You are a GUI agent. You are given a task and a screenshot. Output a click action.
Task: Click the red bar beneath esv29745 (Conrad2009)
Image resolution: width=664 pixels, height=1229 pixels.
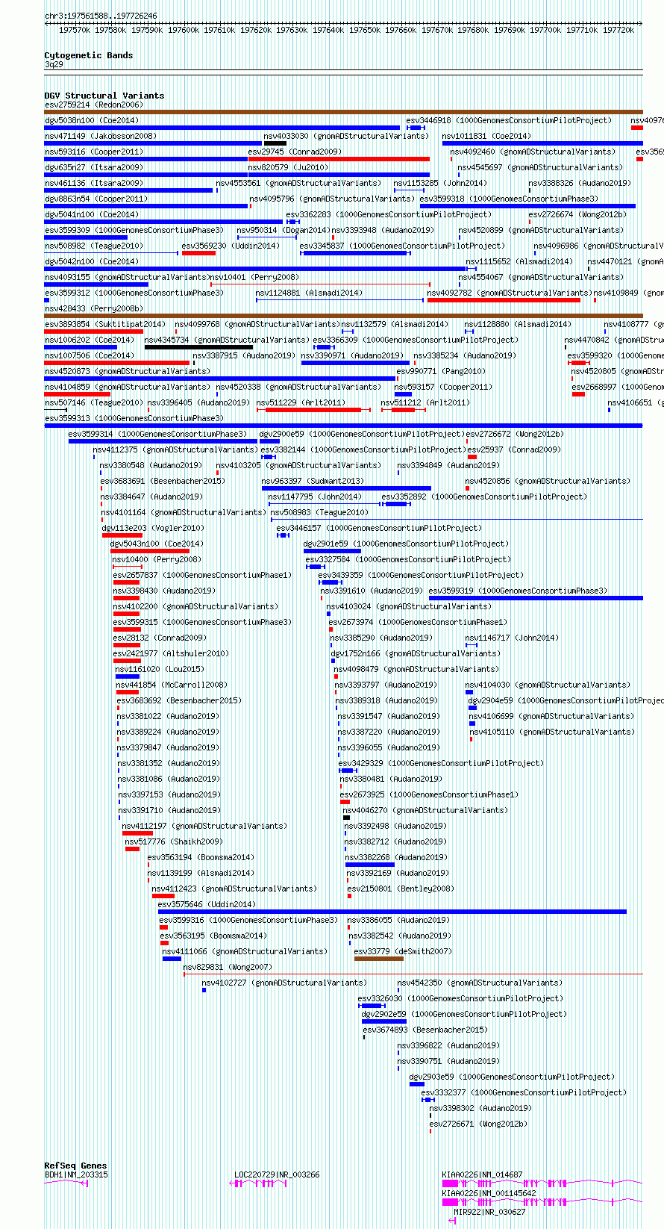pos(339,159)
